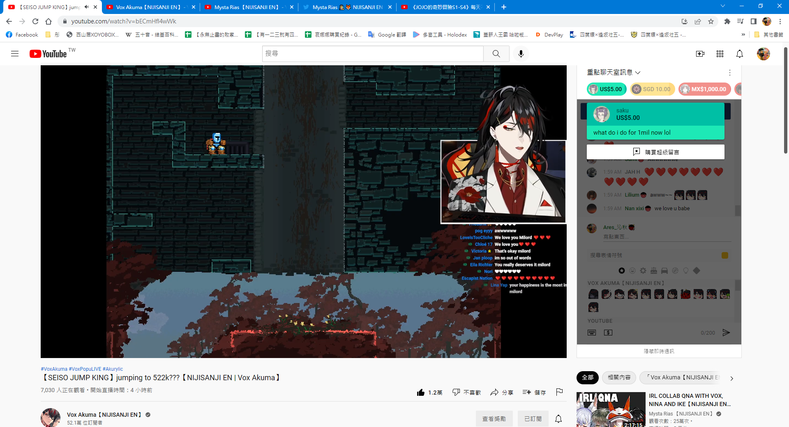Open the tab search dropdown arrow
This screenshot has height=427, width=789.
723,6
